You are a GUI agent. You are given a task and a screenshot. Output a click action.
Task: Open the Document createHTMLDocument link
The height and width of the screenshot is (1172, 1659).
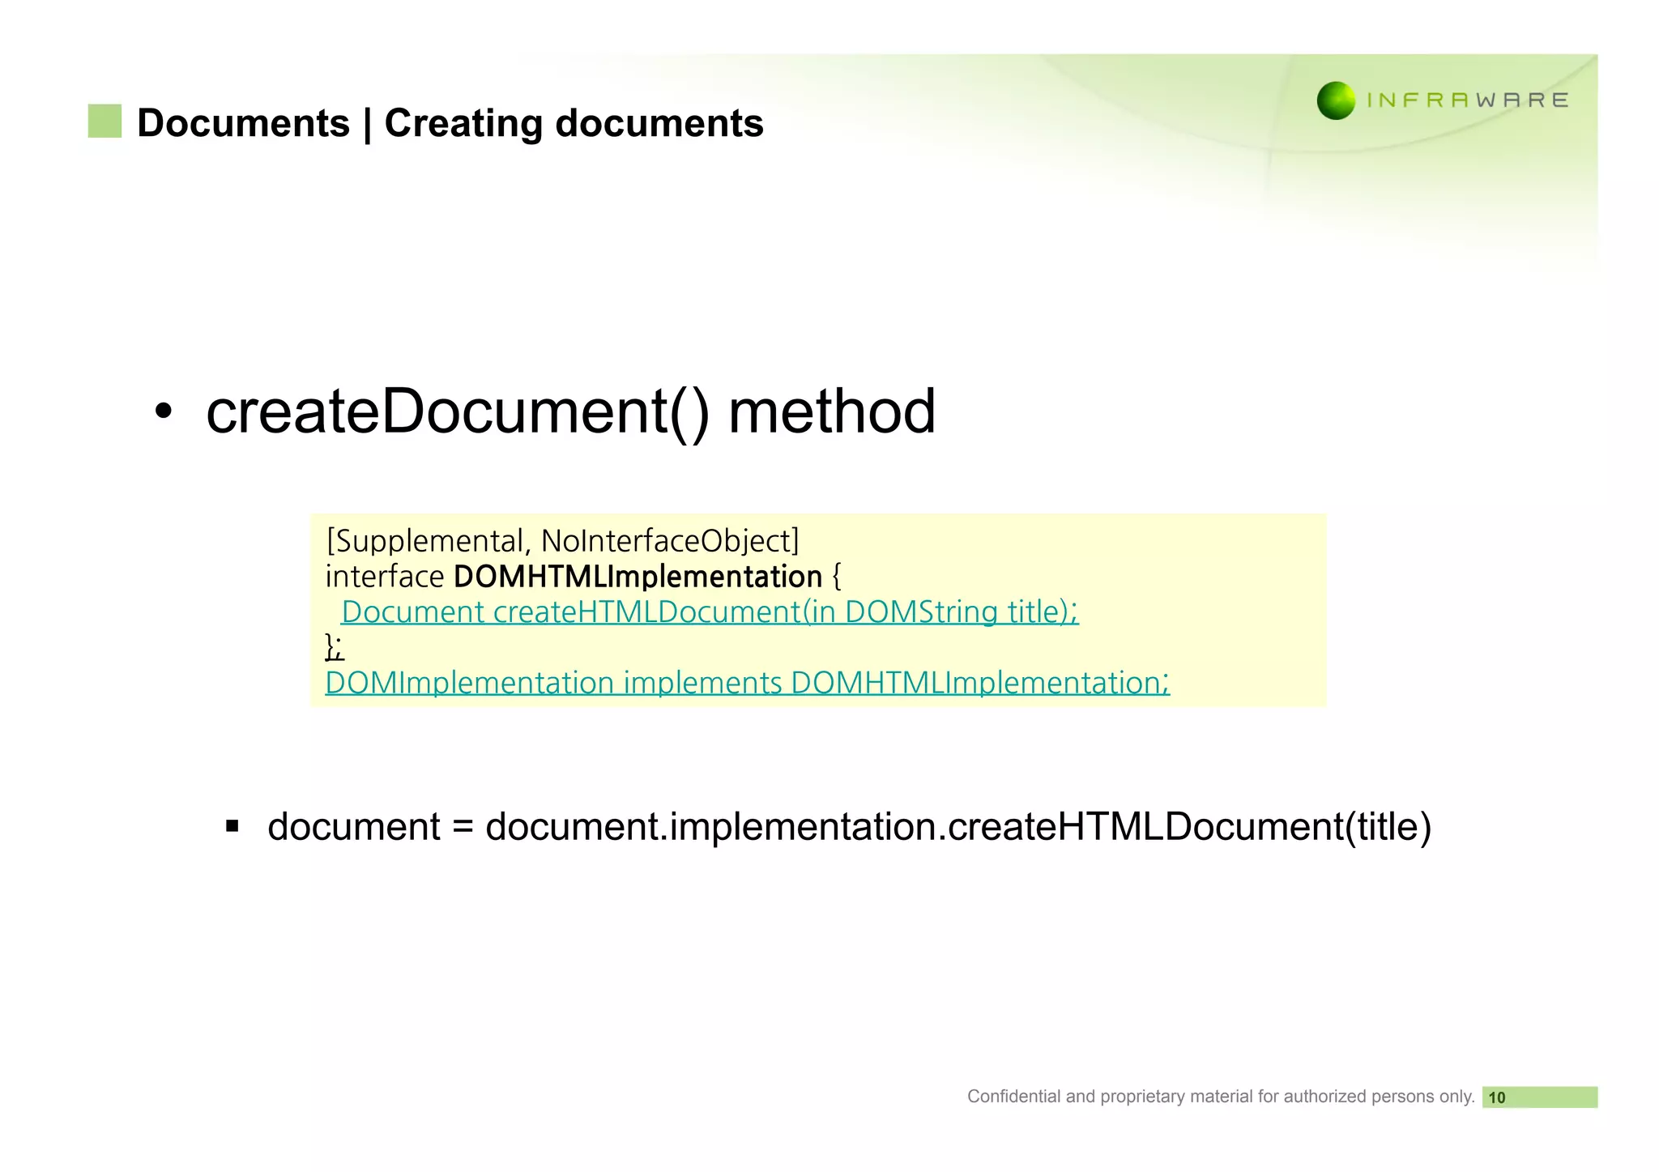tap(710, 612)
